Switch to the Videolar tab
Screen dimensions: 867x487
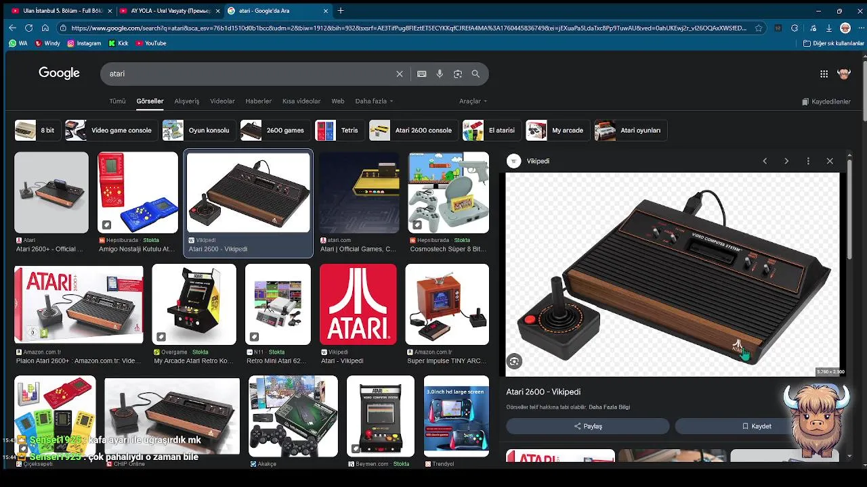tap(222, 101)
